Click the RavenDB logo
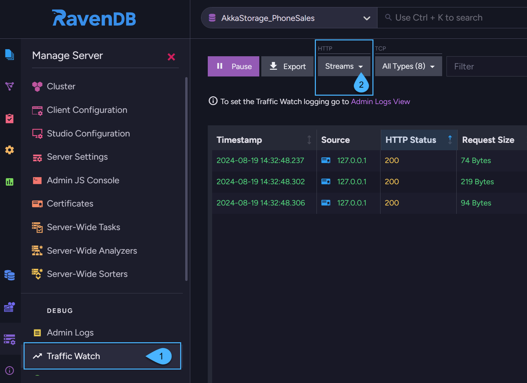The height and width of the screenshot is (383, 527). (x=94, y=18)
